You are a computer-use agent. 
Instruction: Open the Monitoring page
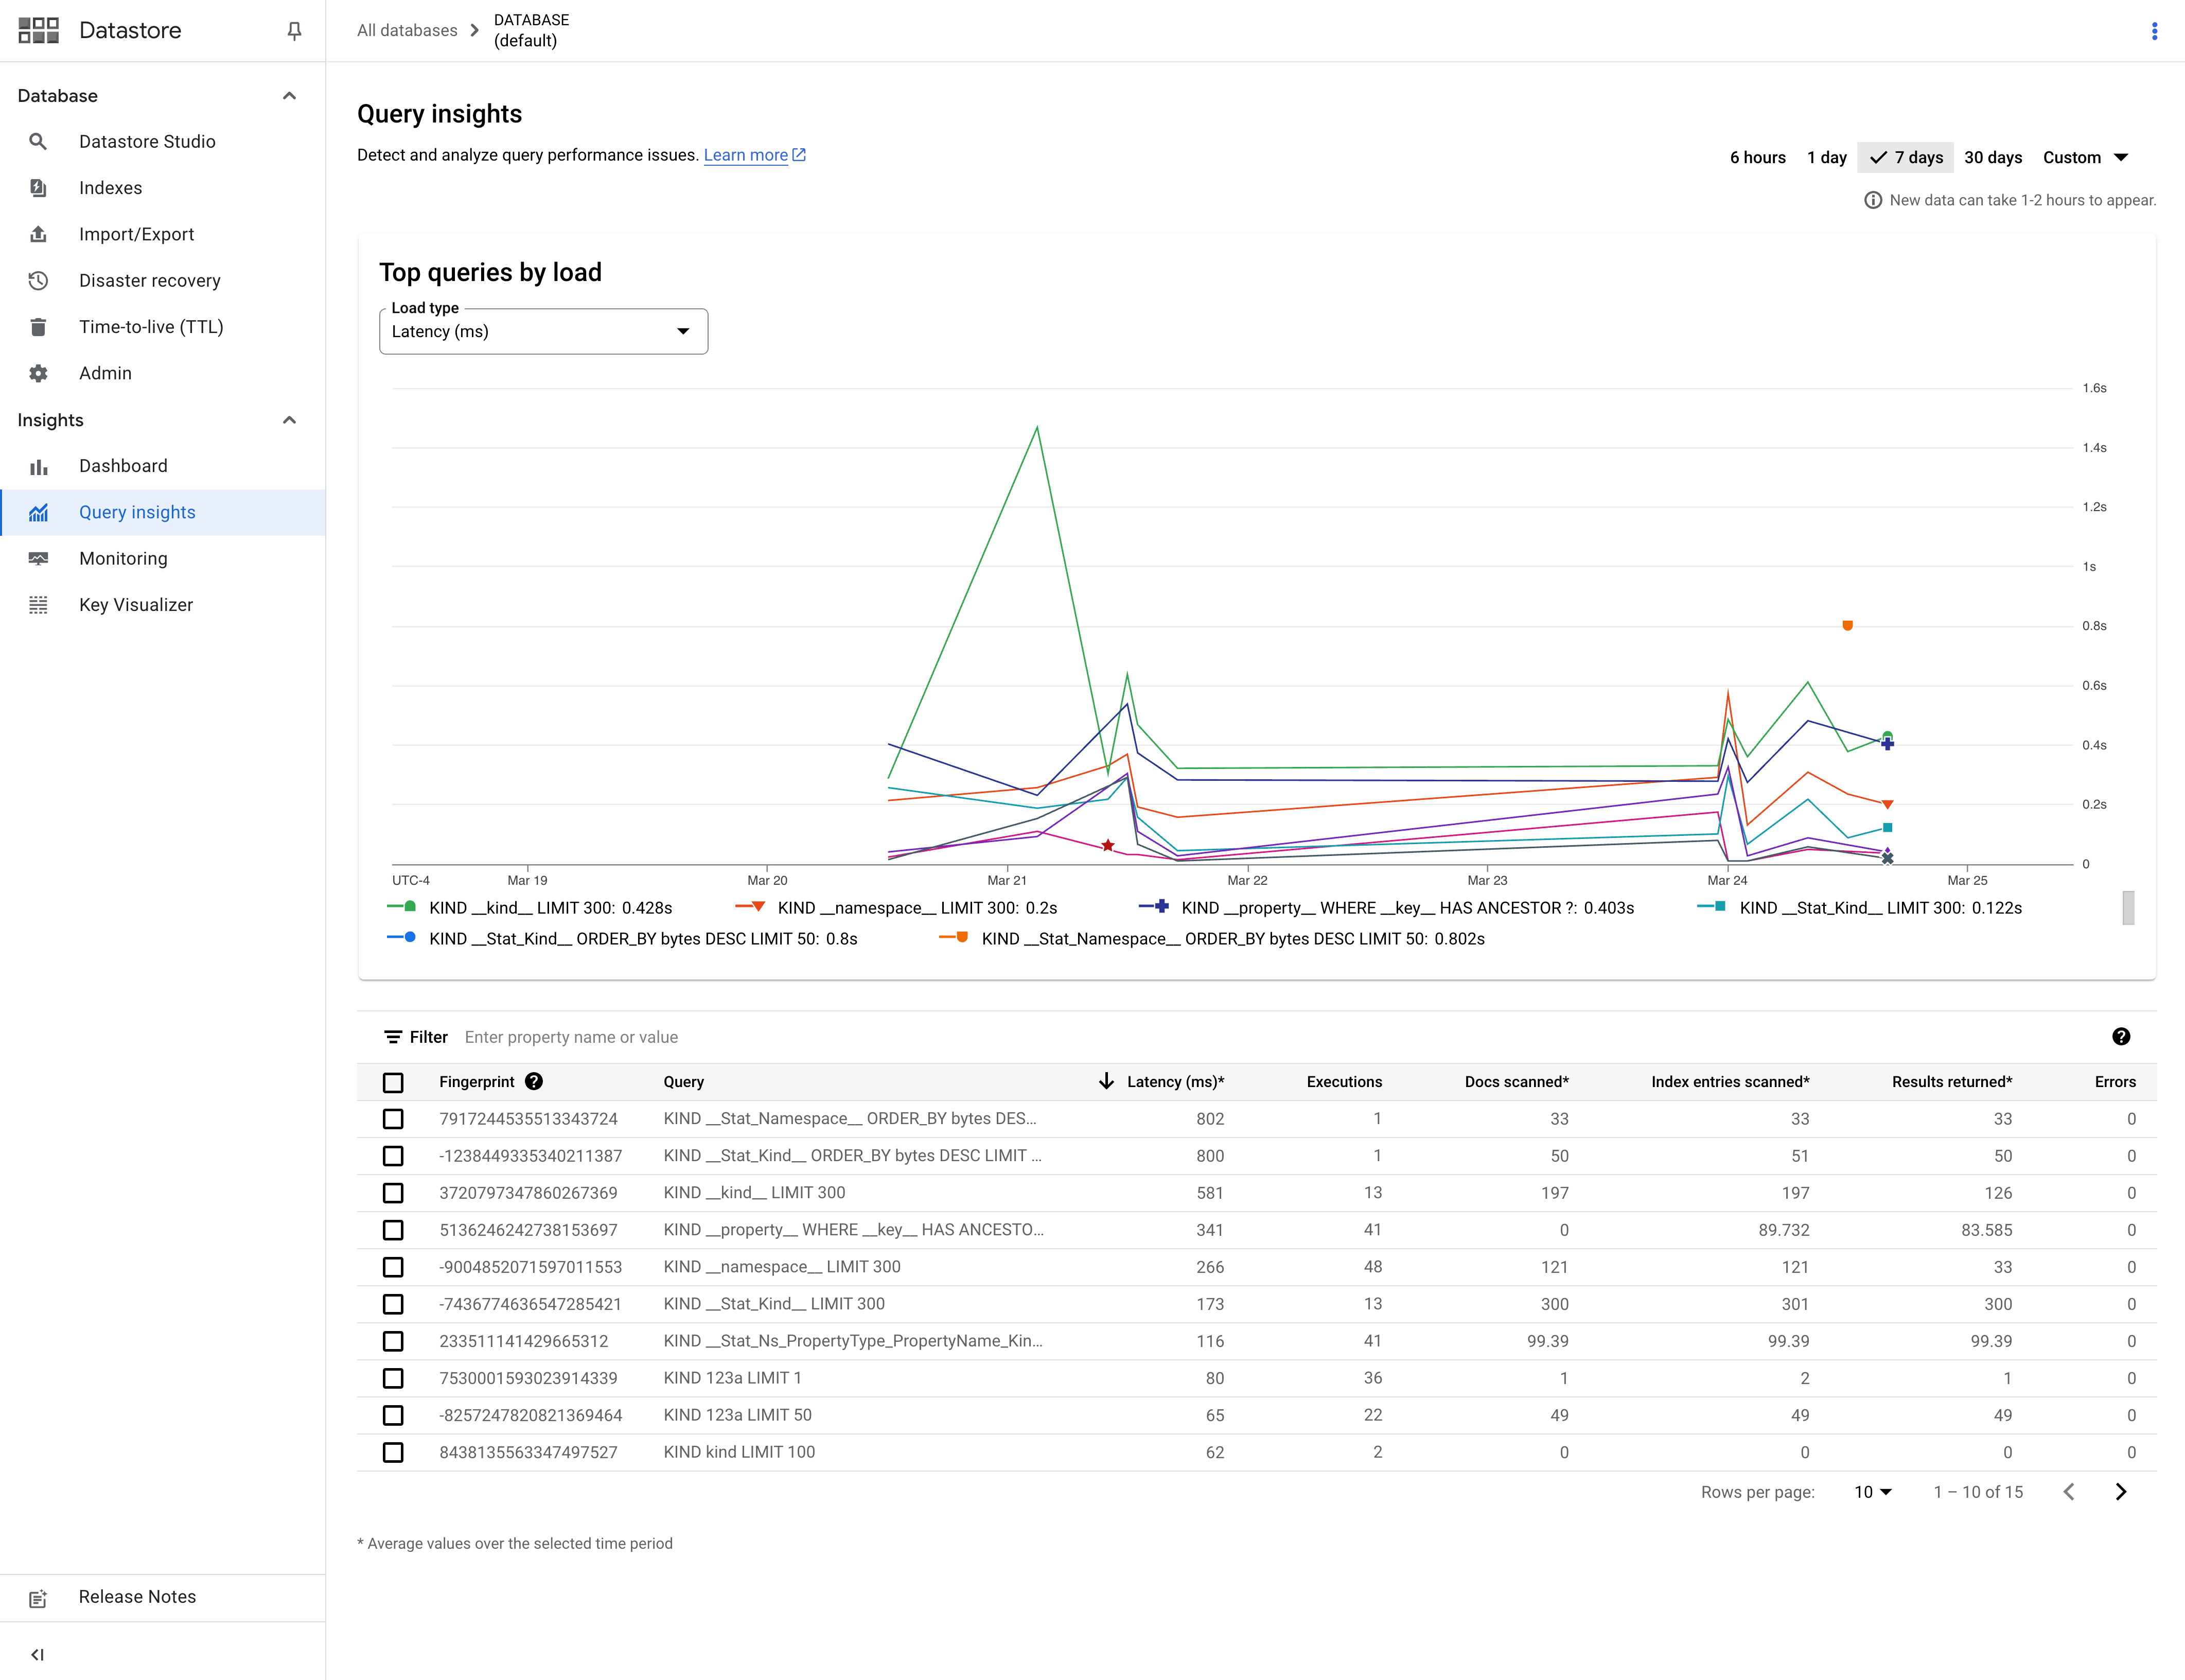123,558
